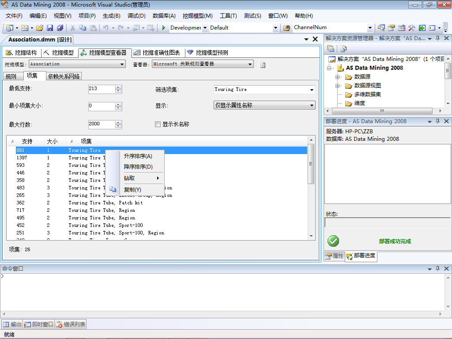
Task: Toggle the 显示长名称 checkbox
Action: (x=158, y=124)
